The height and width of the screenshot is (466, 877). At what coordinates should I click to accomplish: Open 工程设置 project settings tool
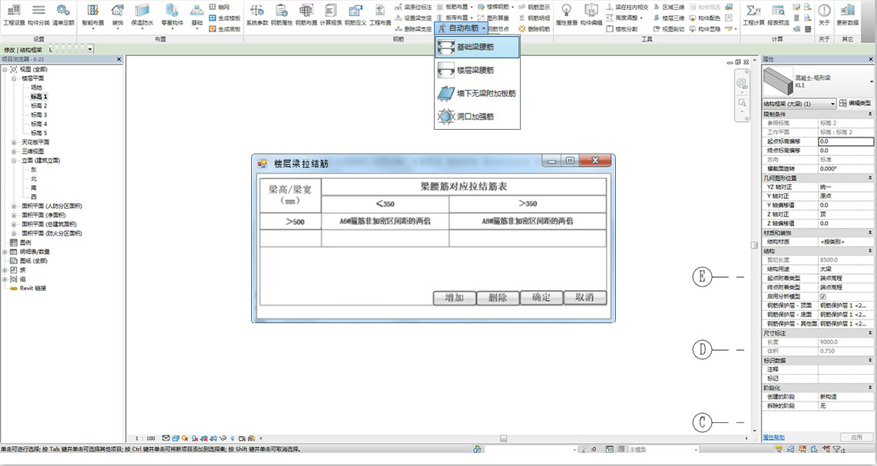[x=14, y=13]
